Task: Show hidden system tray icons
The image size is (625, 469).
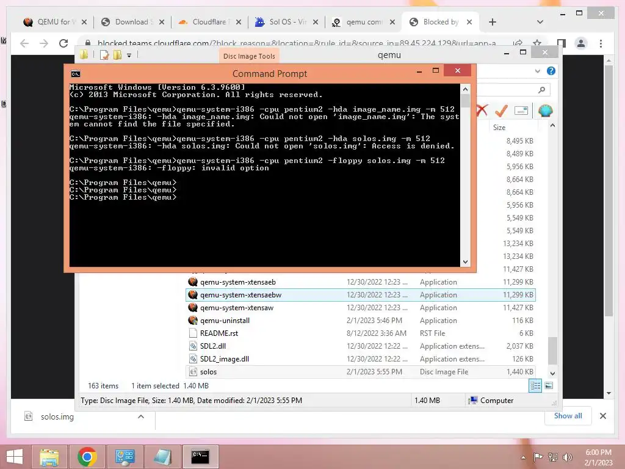Action: point(523,457)
